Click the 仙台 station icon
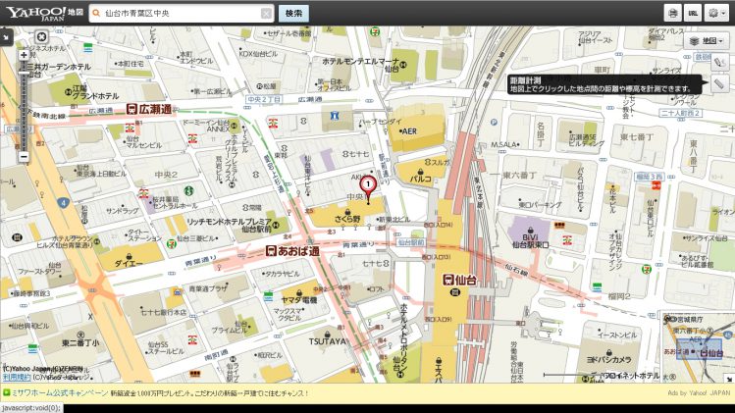This screenshot has width=735, height=413. coord(447,281)
